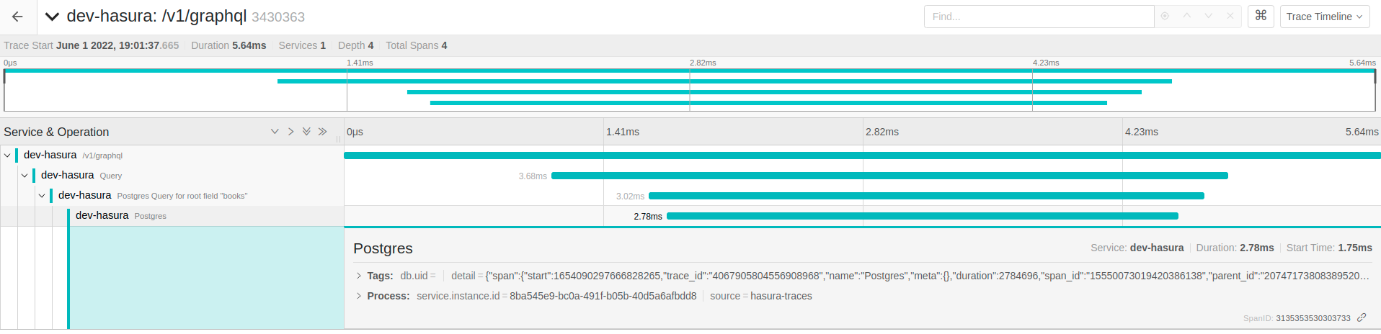Click the 2.78ms Postgres span bar

point(923,216)
